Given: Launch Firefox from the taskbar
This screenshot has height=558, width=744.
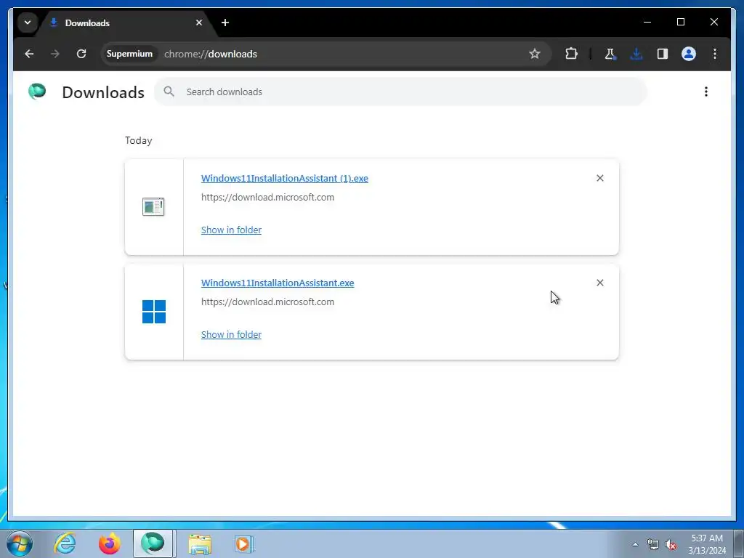Looking at the screenshot, I should tap(110, 543).
